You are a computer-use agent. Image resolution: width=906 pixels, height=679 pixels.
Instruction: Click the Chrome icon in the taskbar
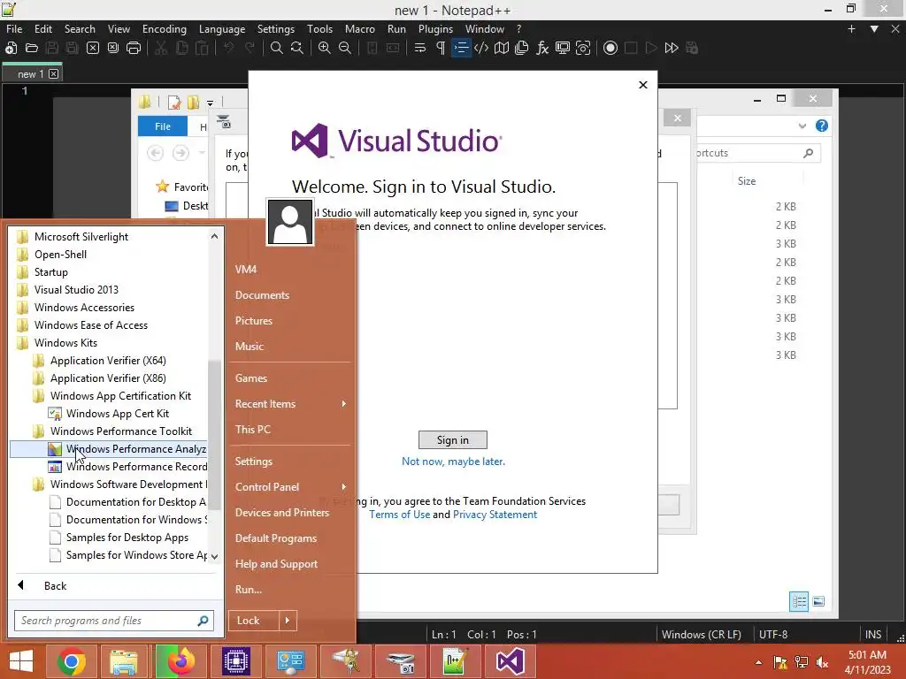click(72, 661)
